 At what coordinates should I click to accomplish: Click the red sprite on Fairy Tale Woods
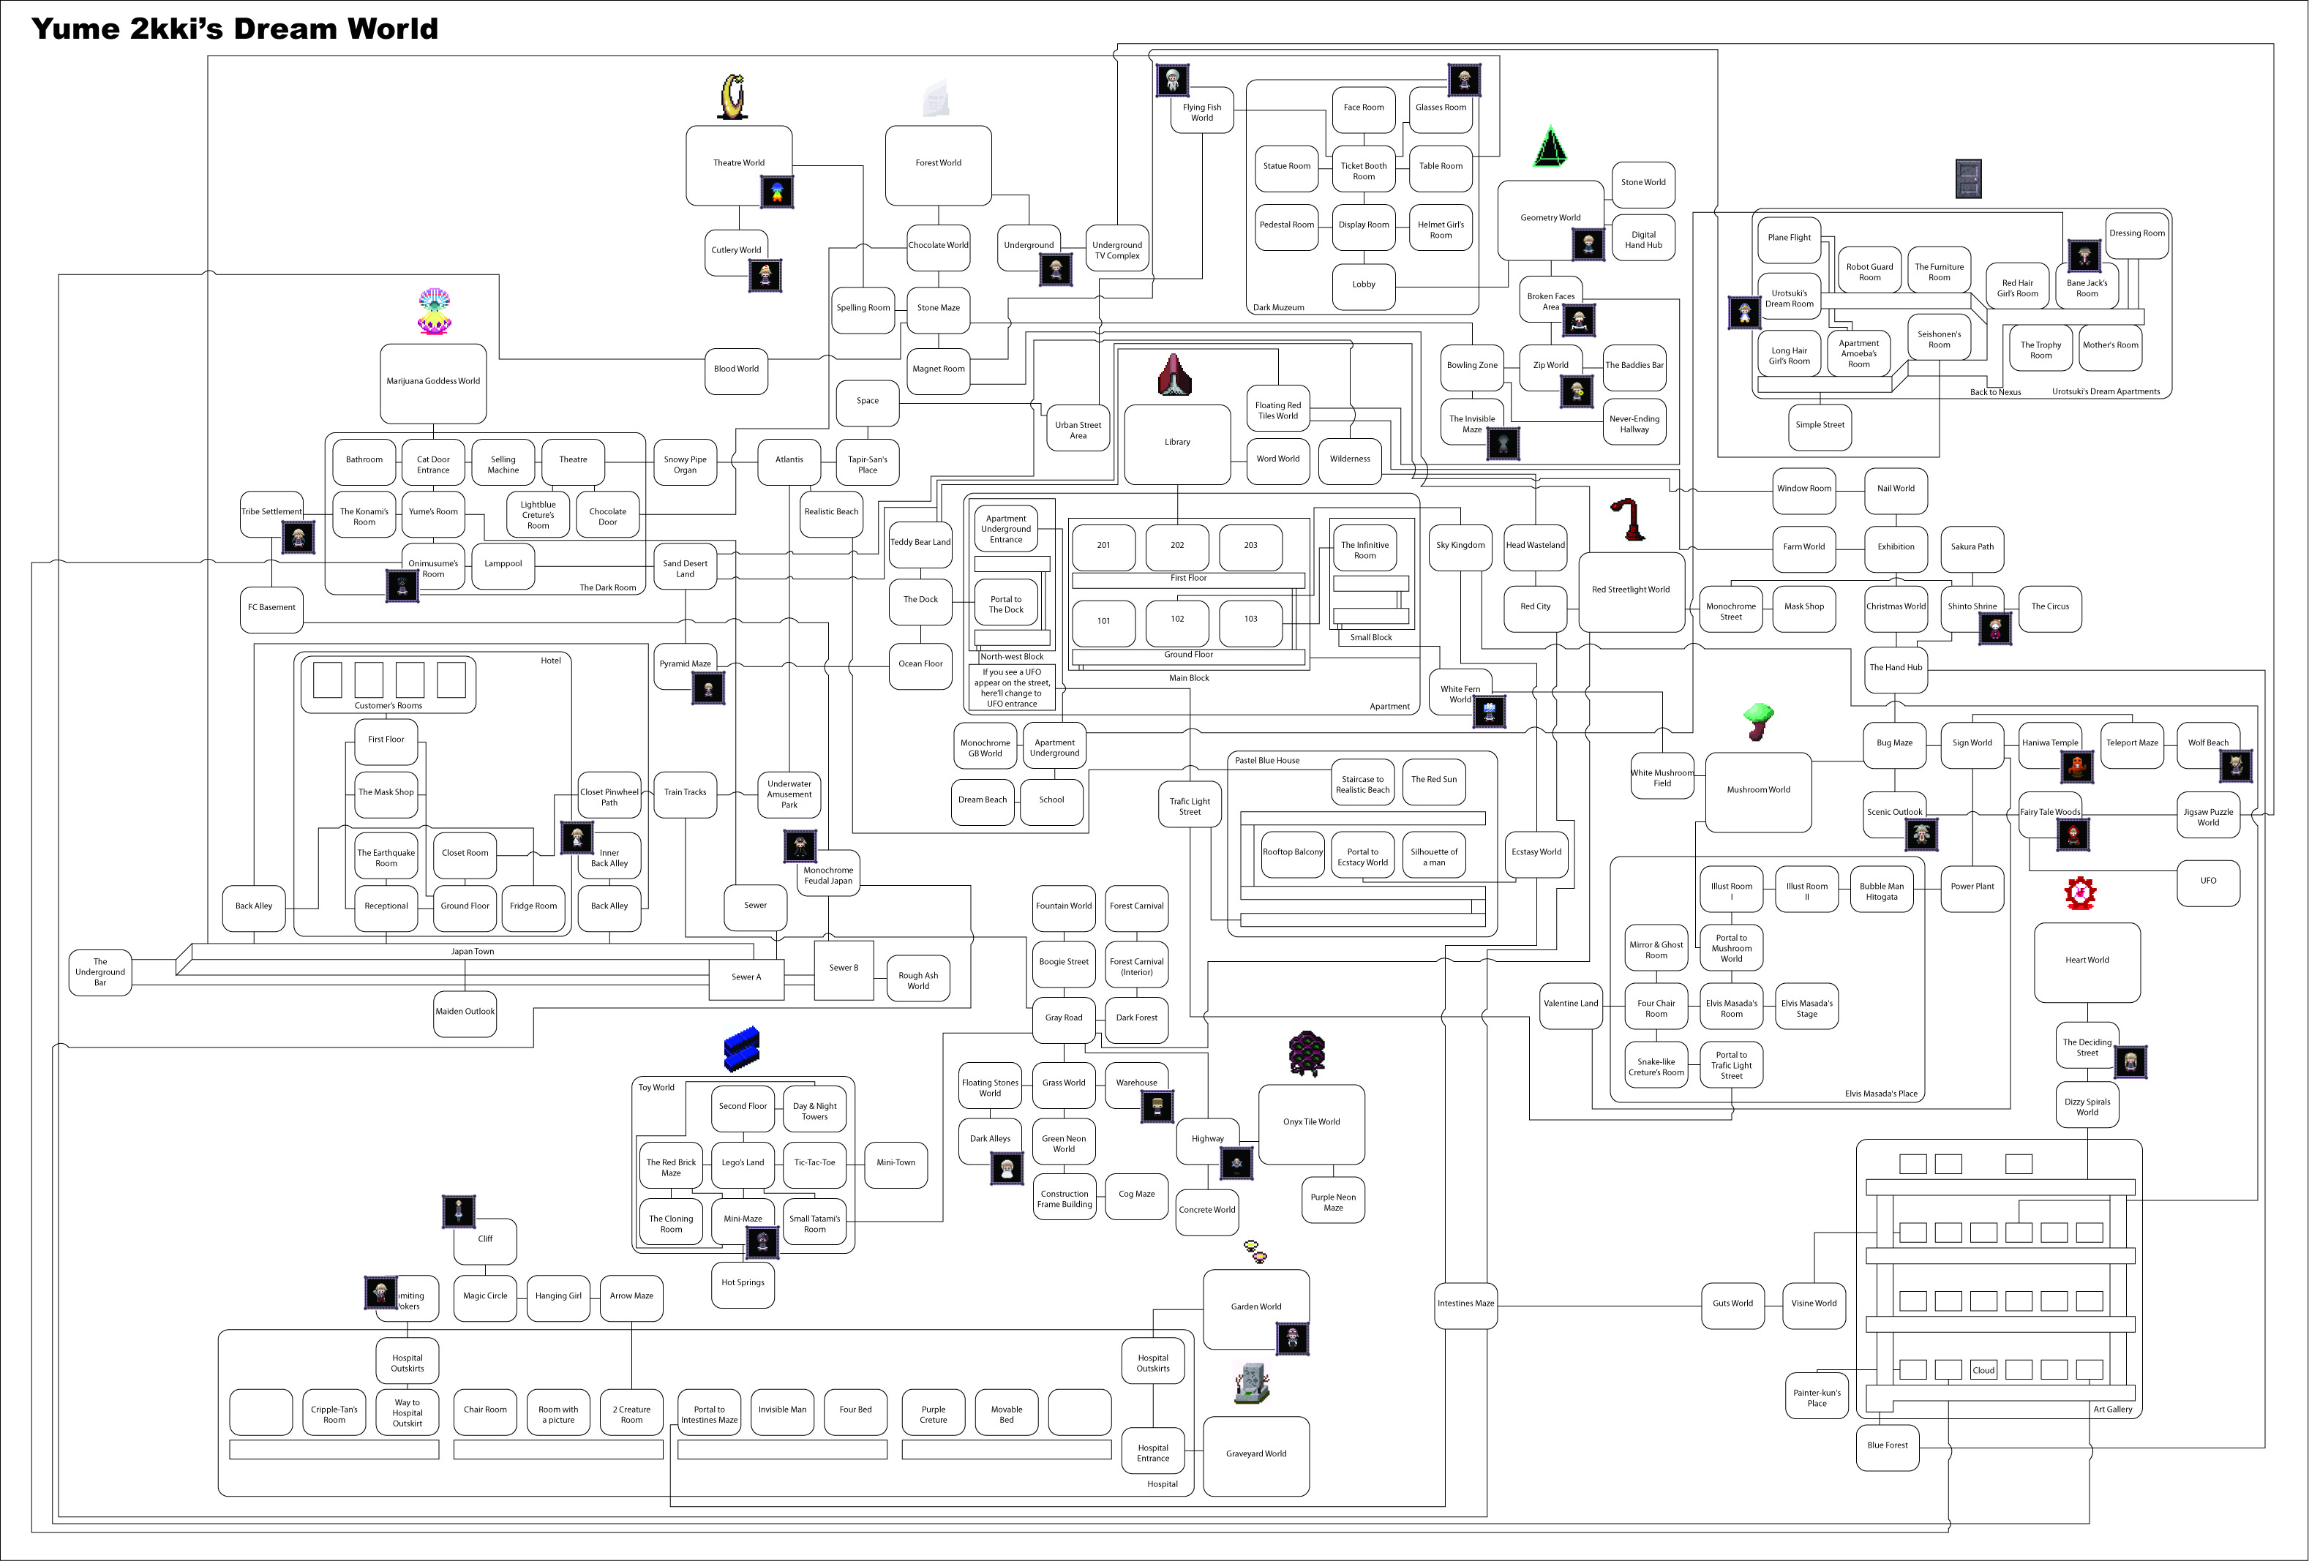[2073, 835]
